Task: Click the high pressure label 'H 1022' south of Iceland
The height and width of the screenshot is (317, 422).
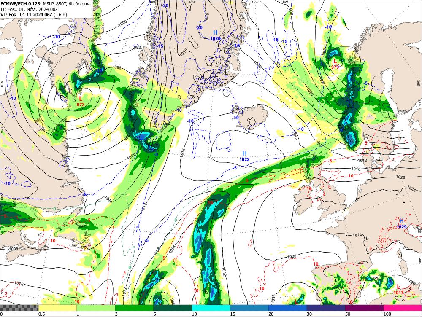Action: pos(244,156)
